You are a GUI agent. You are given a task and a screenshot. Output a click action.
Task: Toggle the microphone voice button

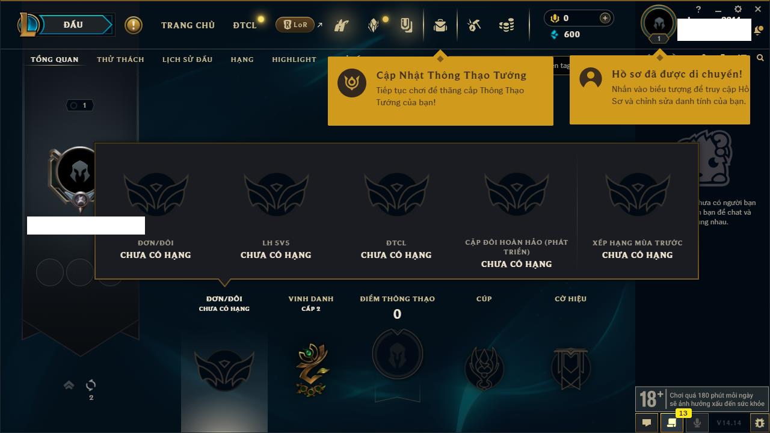(697, 423)
